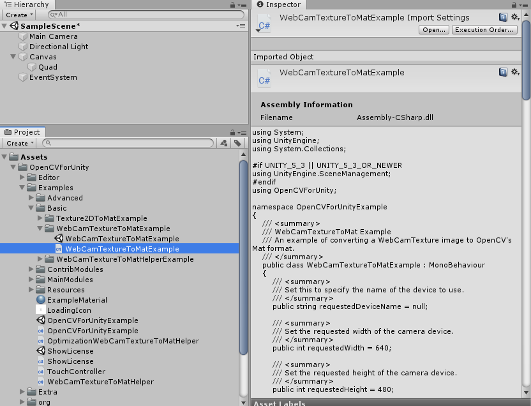Select the WebCamTextureToMatHelper script icon

[40, 382]
